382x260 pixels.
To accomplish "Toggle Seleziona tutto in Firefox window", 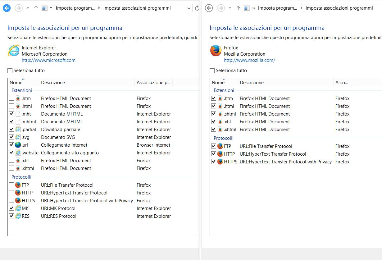I will [212, 71].
